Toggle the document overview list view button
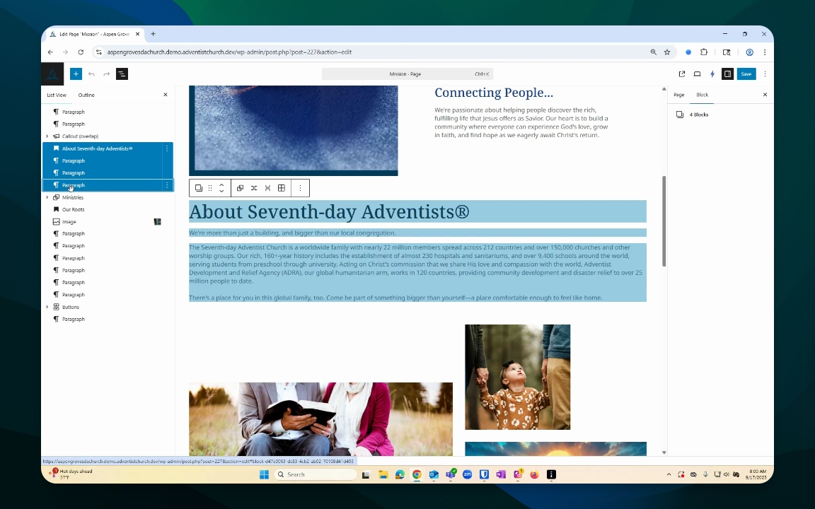Viewport: 815px width, 509px height. [x=122, y=74]
